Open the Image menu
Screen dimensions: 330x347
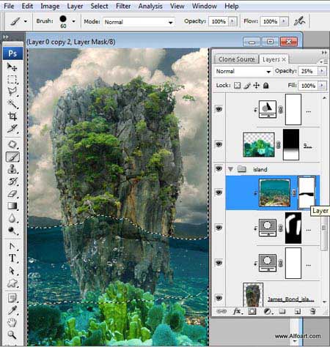tap(50, 6)
